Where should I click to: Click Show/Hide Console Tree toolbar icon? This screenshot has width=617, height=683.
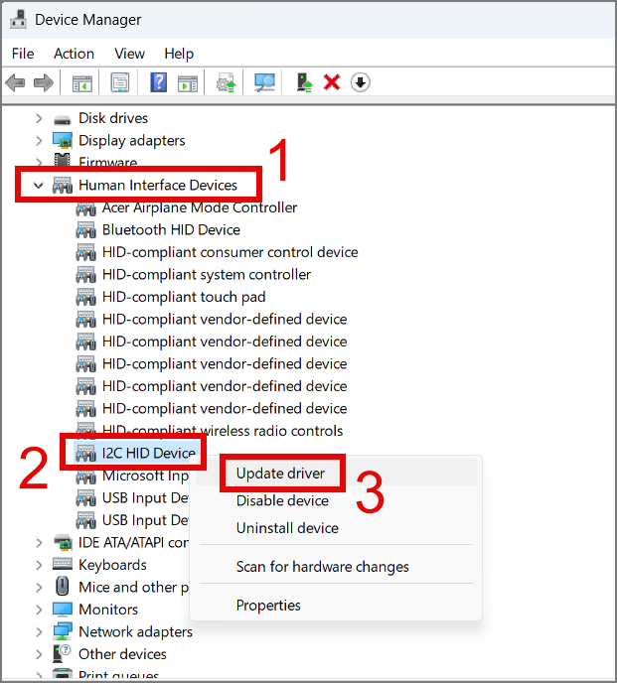coord(82,82)
